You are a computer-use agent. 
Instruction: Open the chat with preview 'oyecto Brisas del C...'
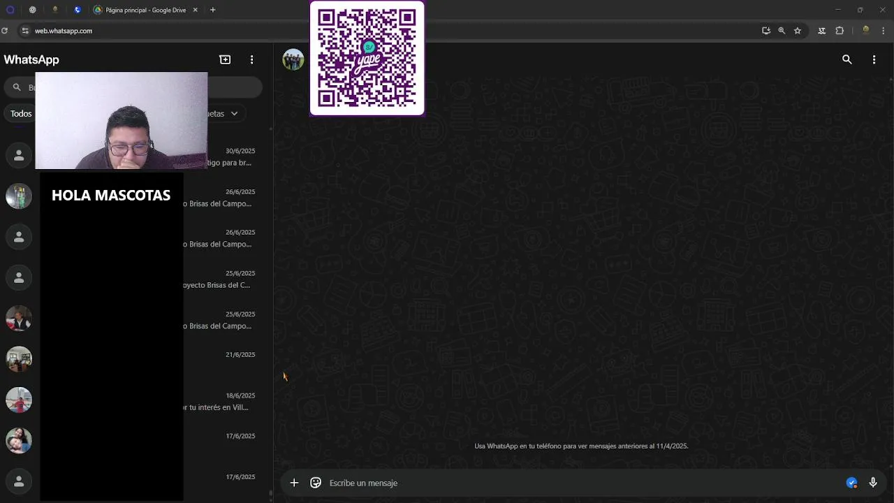133,278
